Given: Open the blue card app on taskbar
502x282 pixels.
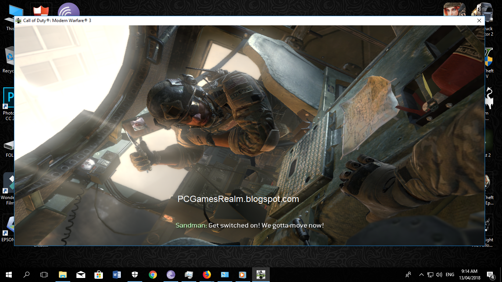Looking at the screenshot, I should [225, 274].
